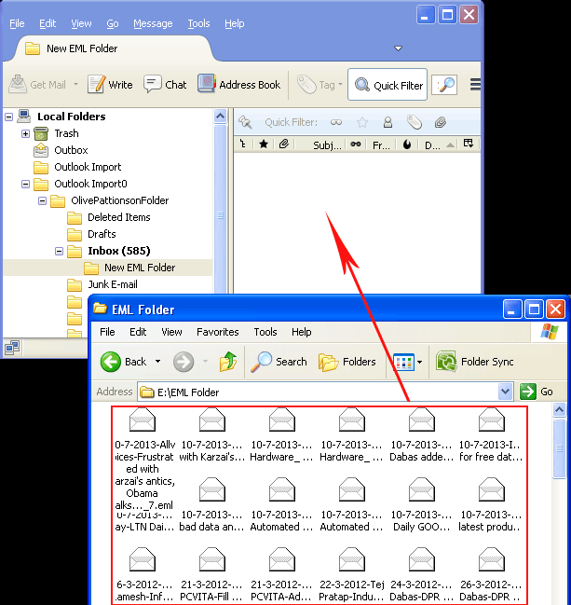Sort by starred column header

264,144
